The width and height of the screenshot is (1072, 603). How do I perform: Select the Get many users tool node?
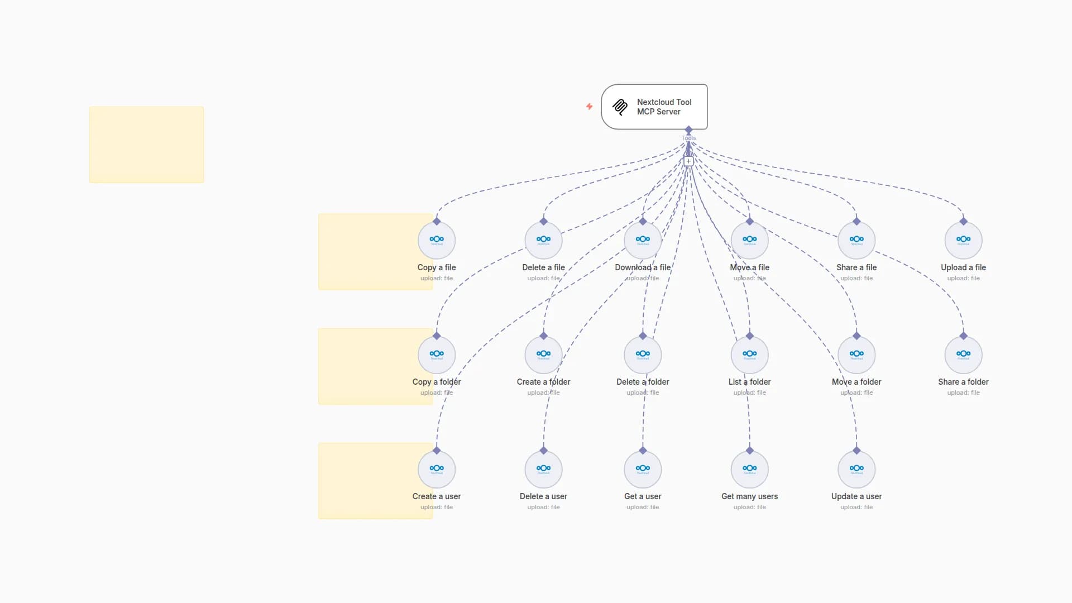749,469
